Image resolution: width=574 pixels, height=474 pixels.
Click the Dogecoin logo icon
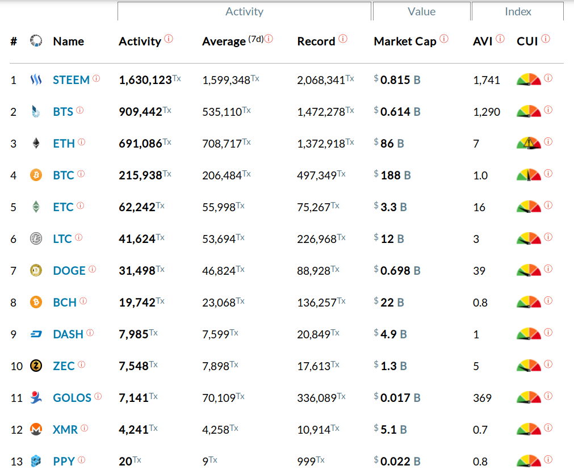[x=36, y=271]
